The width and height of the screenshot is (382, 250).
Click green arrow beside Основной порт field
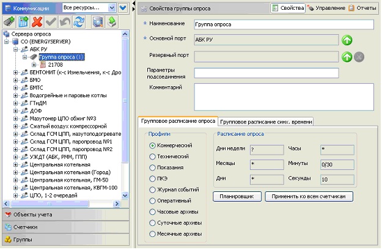click(347, 40)
